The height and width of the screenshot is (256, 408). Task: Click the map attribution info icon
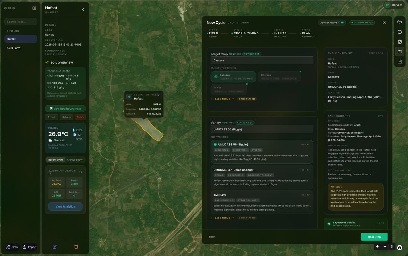tap(400, 248)
